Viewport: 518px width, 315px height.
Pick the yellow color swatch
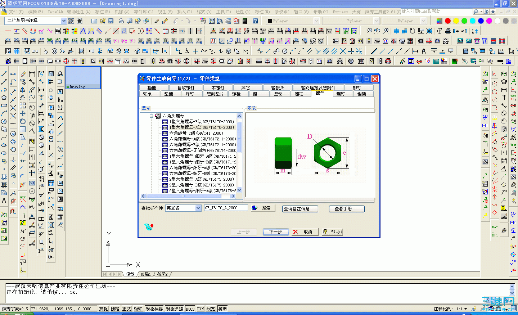(x=456, y=21)
